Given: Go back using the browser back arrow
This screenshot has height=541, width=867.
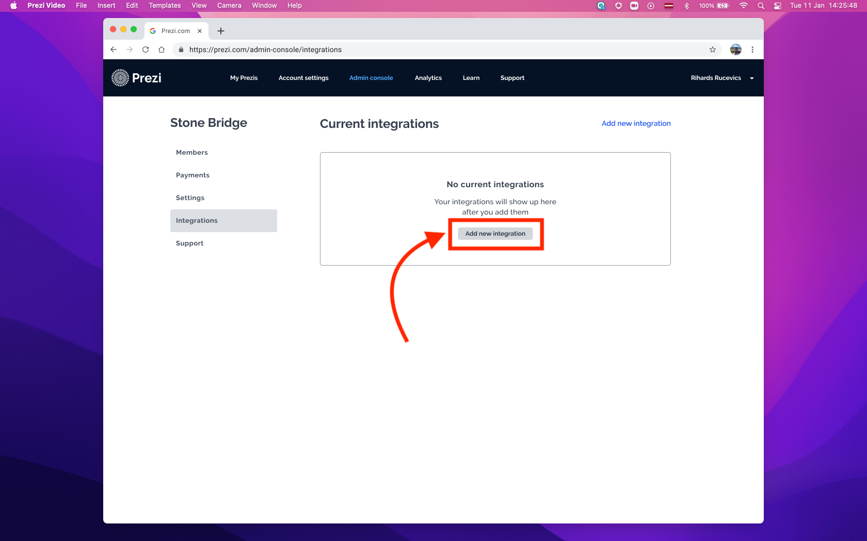Looking at the screenshot, I should 114,50.
